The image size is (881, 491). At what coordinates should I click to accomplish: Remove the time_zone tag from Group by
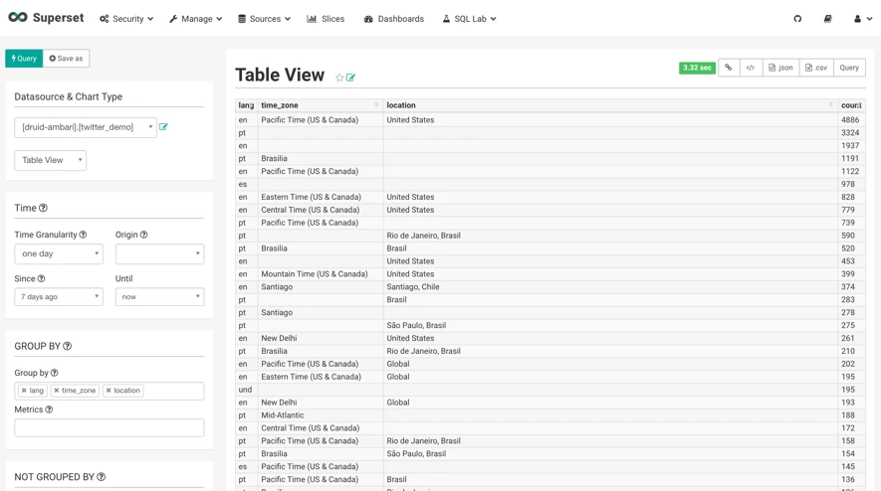point(56,391)
